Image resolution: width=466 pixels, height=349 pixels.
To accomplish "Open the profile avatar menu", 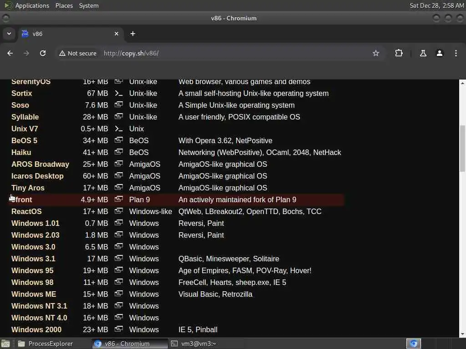I will tap(439, 53).
